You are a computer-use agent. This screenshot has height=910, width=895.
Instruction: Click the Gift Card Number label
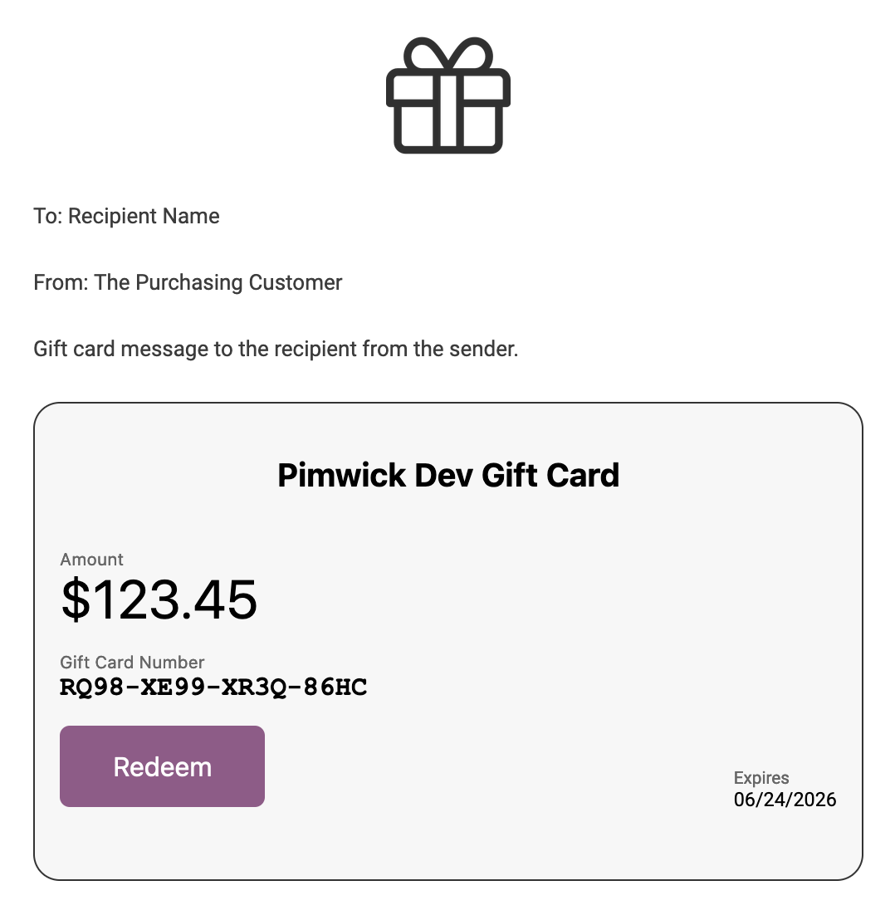(x=132, y=663)
